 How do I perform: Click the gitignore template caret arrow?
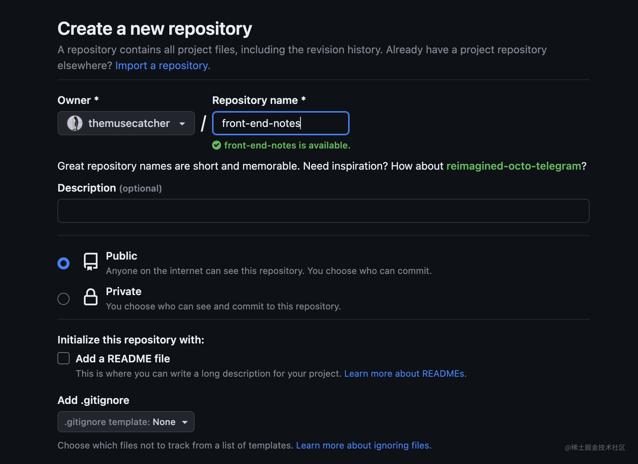(x=185, y=422)
